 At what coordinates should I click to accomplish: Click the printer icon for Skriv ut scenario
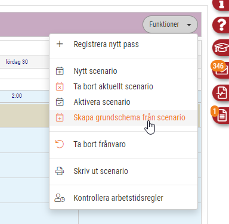coord(60,171)
